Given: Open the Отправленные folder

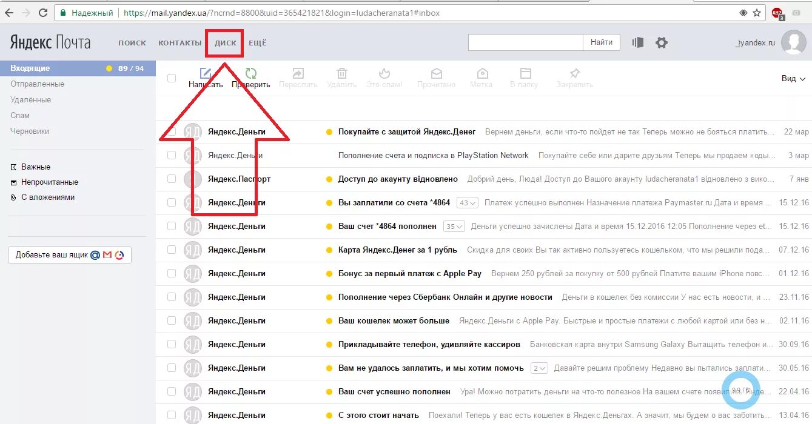Looking at the screenshot, I should (x=37, y=84).
